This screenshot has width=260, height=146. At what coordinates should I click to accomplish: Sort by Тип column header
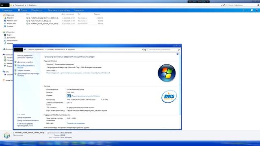coord(79,14)
